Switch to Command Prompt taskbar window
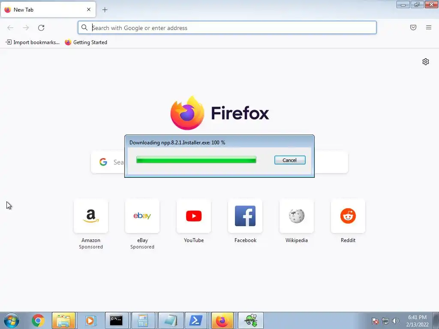Screen dimensions: 439x329 click(x=117, y=320)
